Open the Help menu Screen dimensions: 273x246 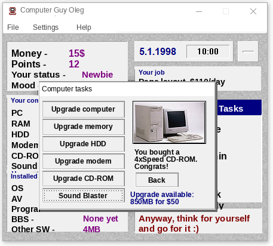[84, 27]
